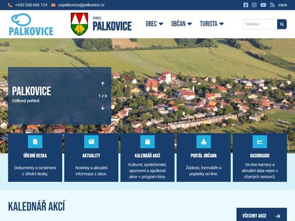Viewport: 295px width, 221px height.
Task: Switch language via the 'cs' link
Action: (x=283, y=5)
